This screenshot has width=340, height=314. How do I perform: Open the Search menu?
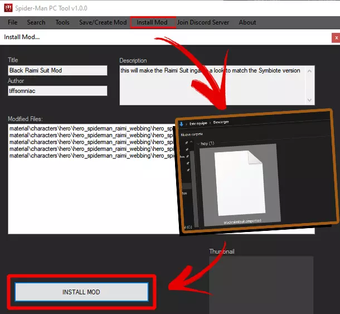coord(36,22)
